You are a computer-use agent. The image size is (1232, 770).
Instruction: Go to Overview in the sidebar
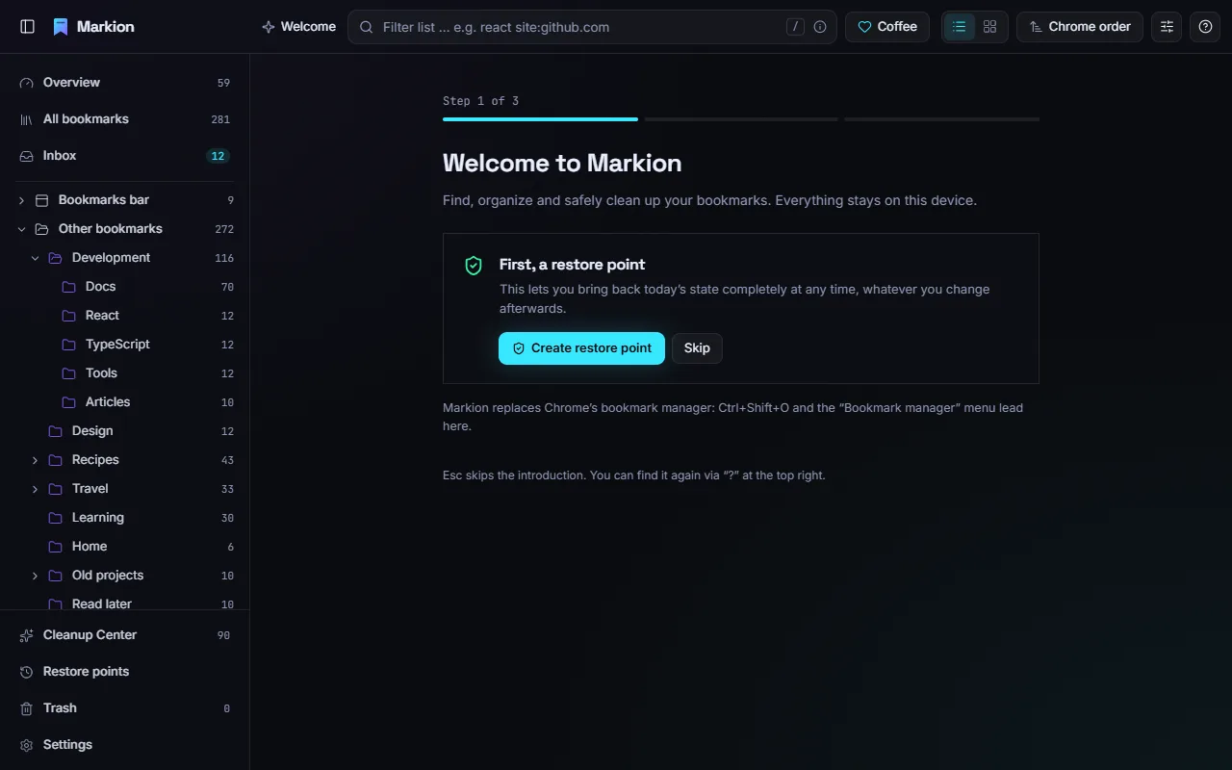click(x=124, y=83)
